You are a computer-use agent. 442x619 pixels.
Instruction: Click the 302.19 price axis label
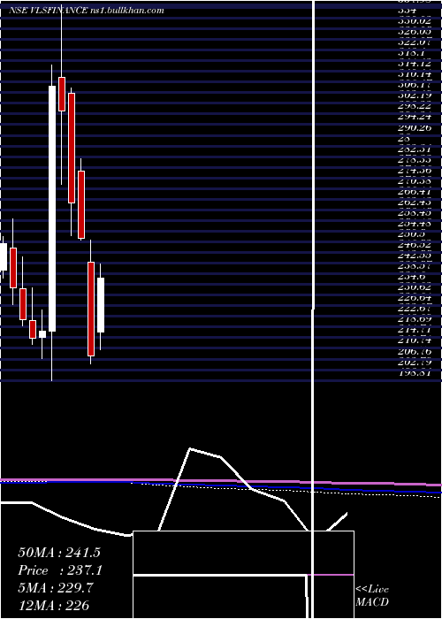coord(414,96)
